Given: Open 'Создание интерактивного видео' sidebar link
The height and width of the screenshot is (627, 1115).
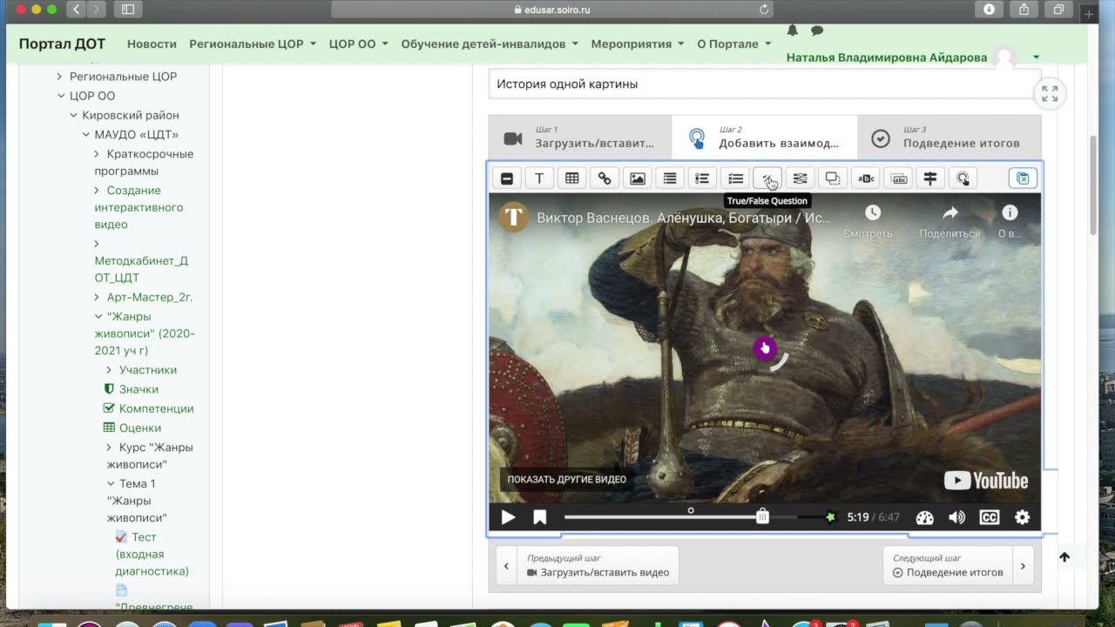Looking at the screenshot, I should click(139, 207).
